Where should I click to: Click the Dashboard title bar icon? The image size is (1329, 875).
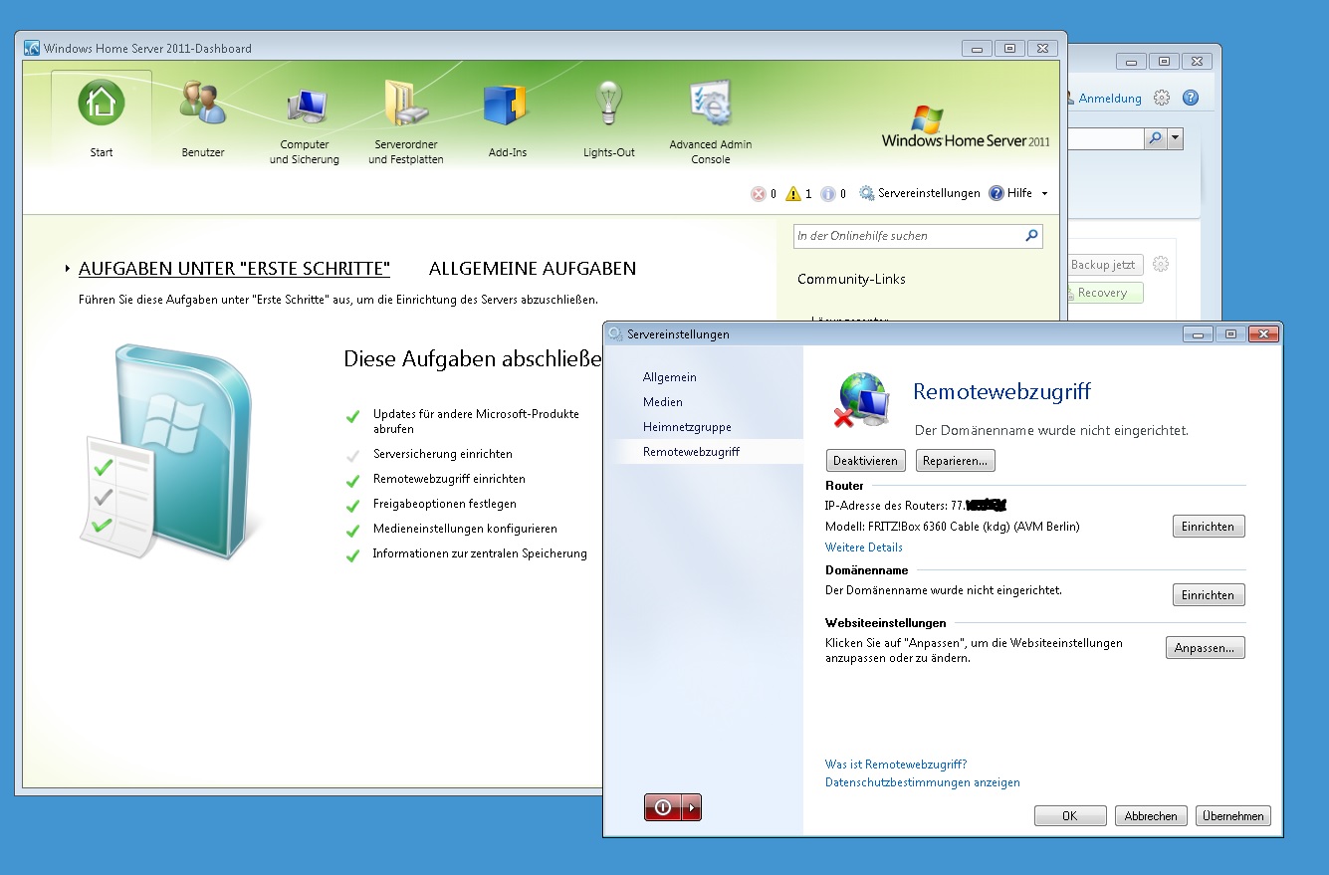[x=32, y=48]
